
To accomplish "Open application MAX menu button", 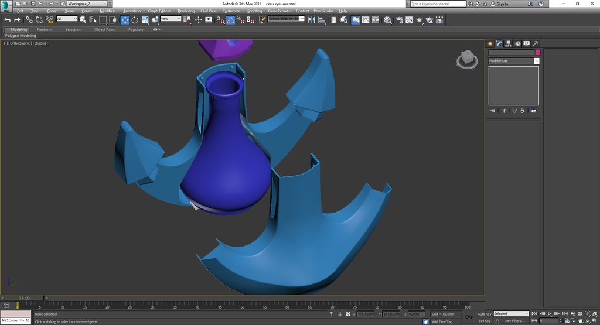I will [6, 6].
